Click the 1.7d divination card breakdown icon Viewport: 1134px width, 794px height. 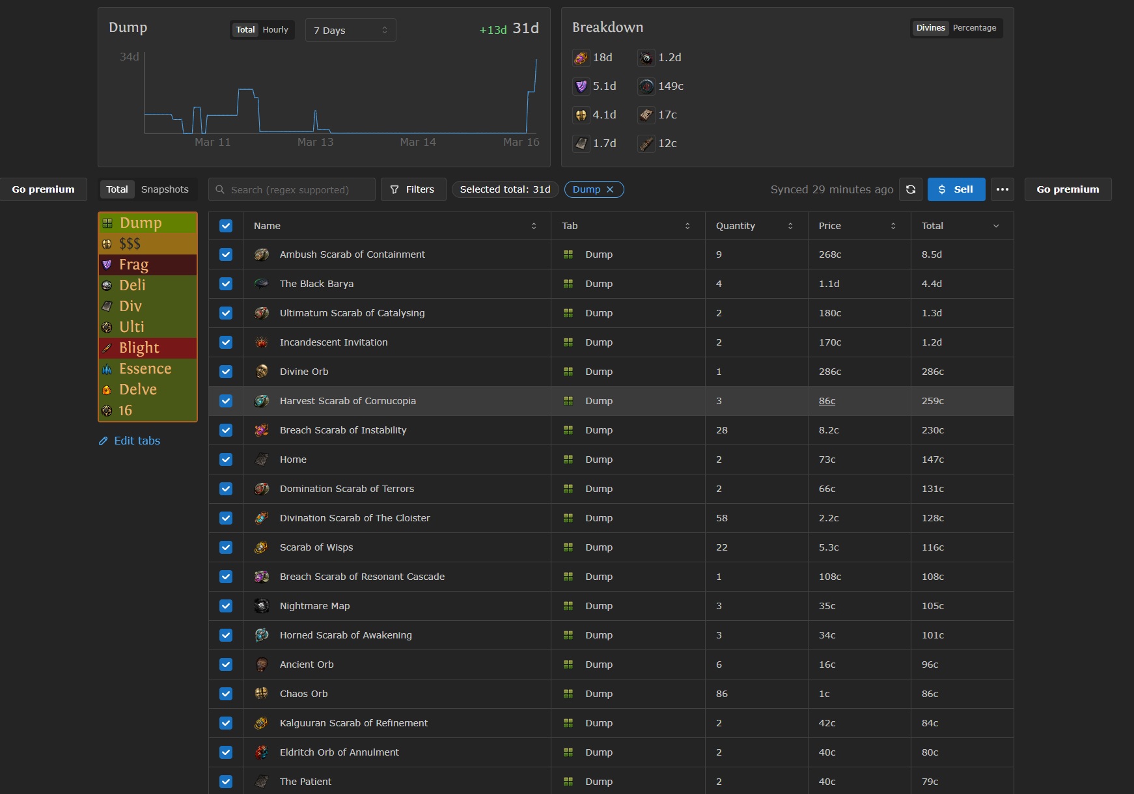coord(581,144)
